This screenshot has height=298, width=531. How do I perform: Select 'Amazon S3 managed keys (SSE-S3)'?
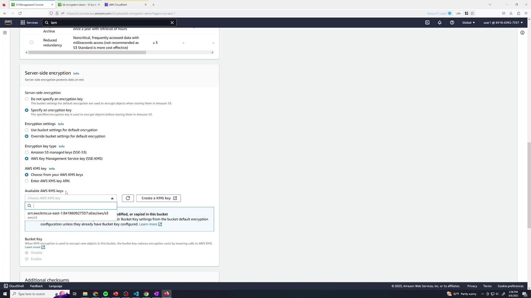tap(27, 152)
